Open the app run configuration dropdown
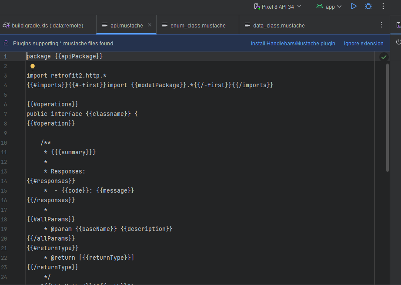Image resolution: width=401 pixels, height=285 pixels. [329, 7]
